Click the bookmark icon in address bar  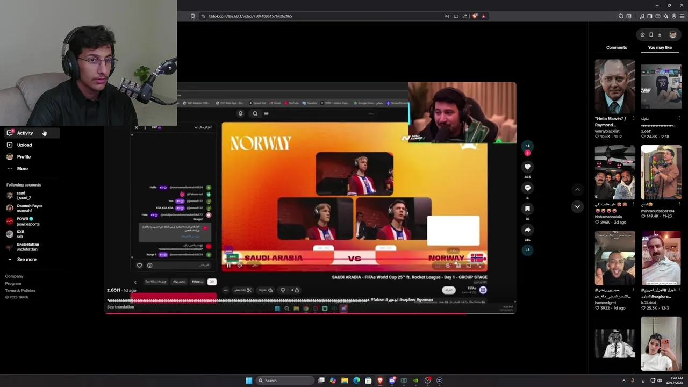[x=192, y=16]
